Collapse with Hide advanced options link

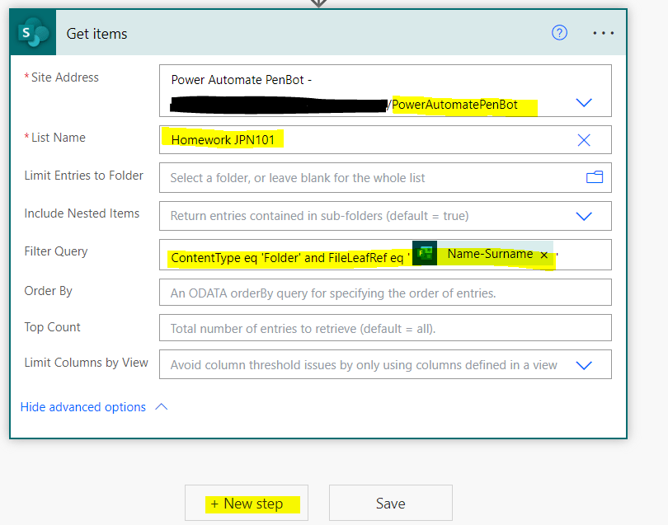[83, 407]
